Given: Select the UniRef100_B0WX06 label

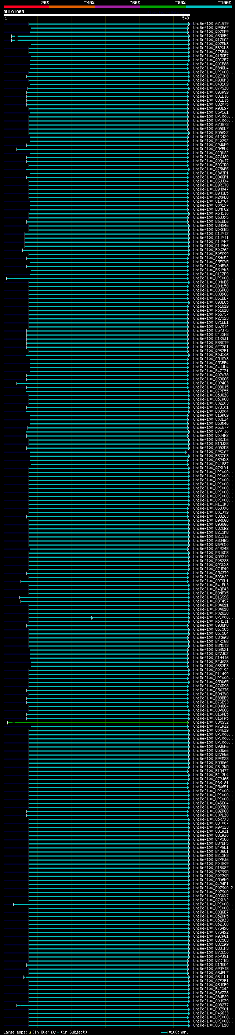Looking at the screenshot, I should click(x=211, y=355).
